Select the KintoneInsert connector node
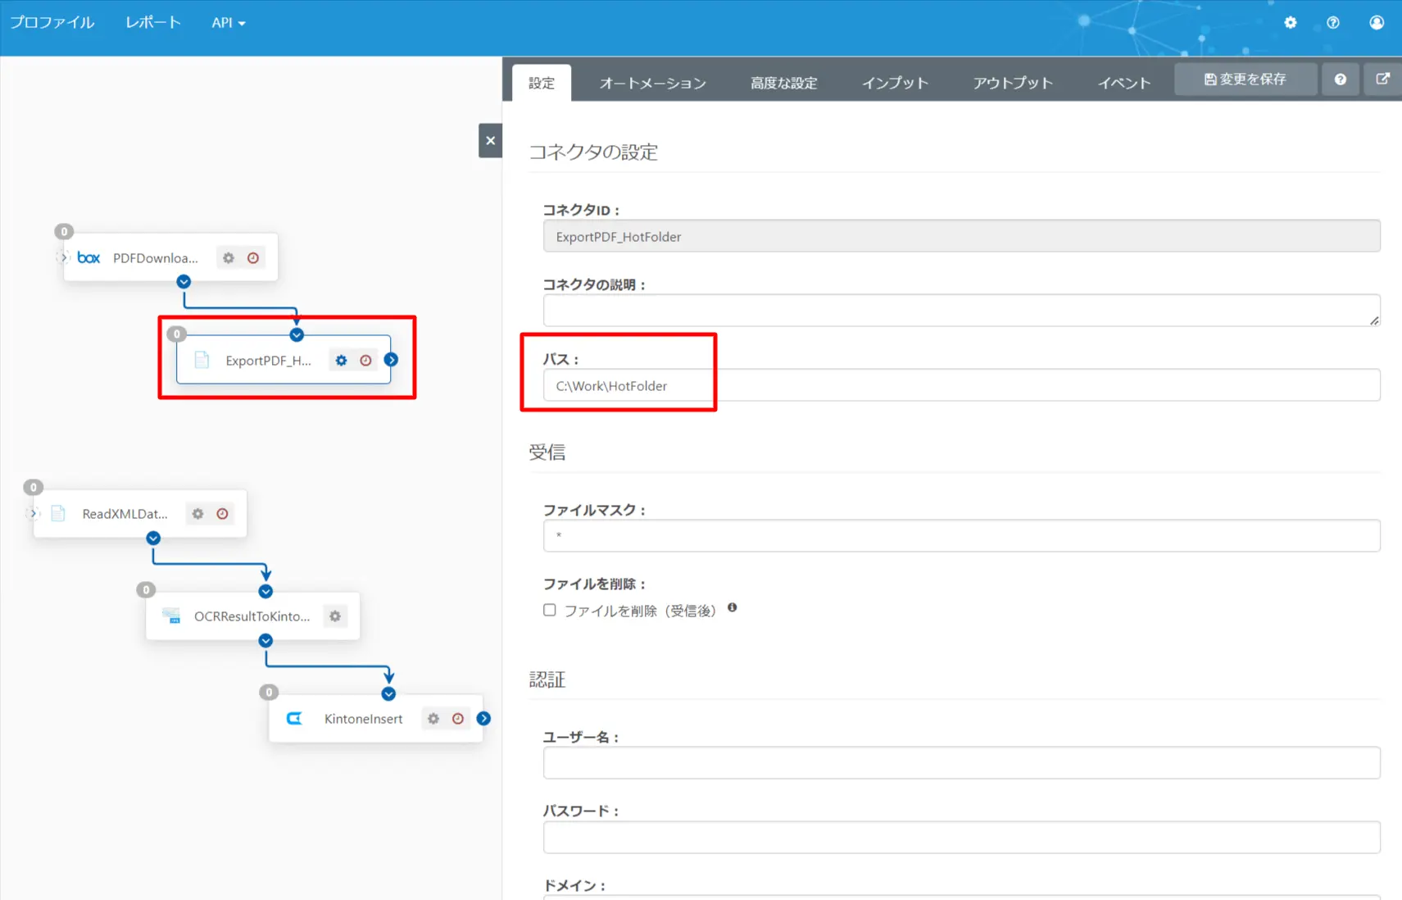The width and height of the screenshot is (1402, 900). coord(376,719)
